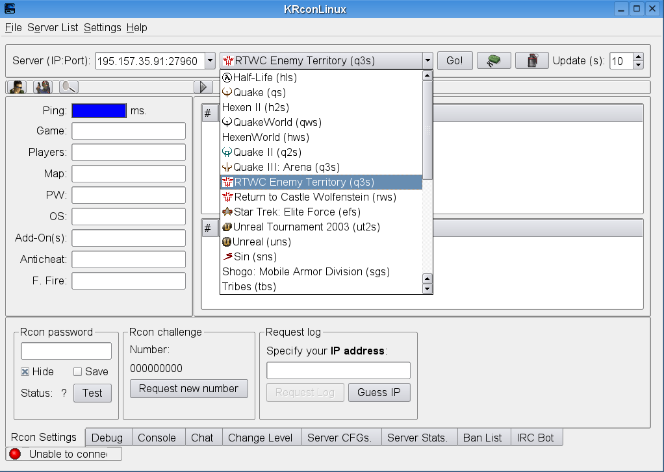
Task: Open the Server Stats. tab
Action: point(420,438)
